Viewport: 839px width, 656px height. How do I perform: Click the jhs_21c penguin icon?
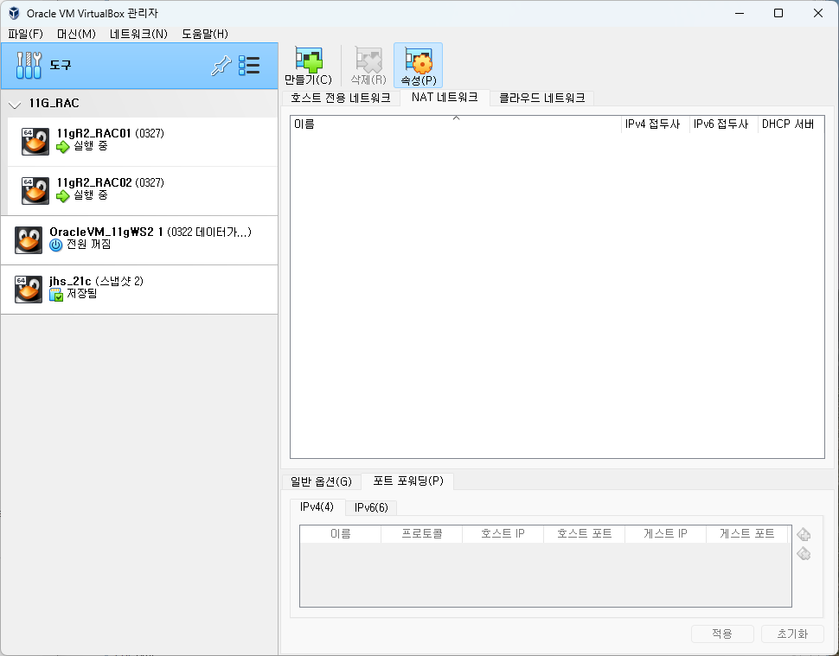point(29,290)
